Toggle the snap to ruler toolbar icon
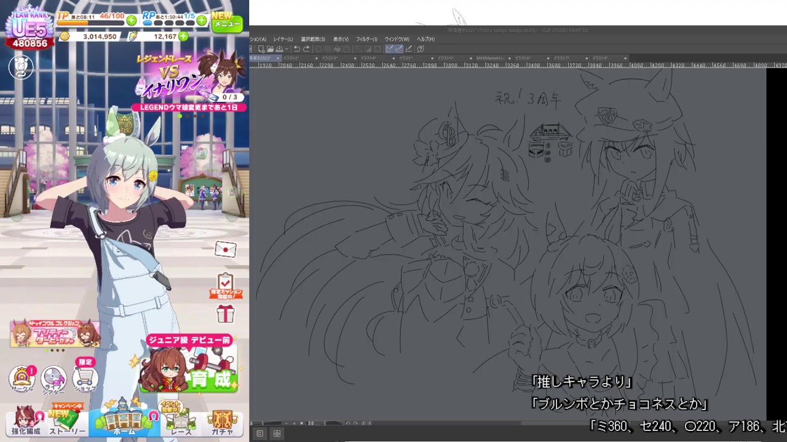This screenshot has height=442, width=787. tap(389, 49)
